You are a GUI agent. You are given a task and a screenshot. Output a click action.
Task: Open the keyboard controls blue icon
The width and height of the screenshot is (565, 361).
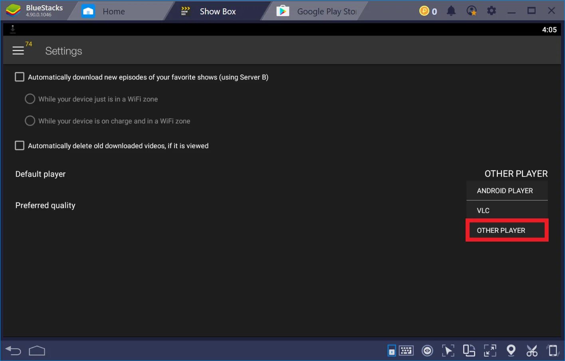coord(392,351)
